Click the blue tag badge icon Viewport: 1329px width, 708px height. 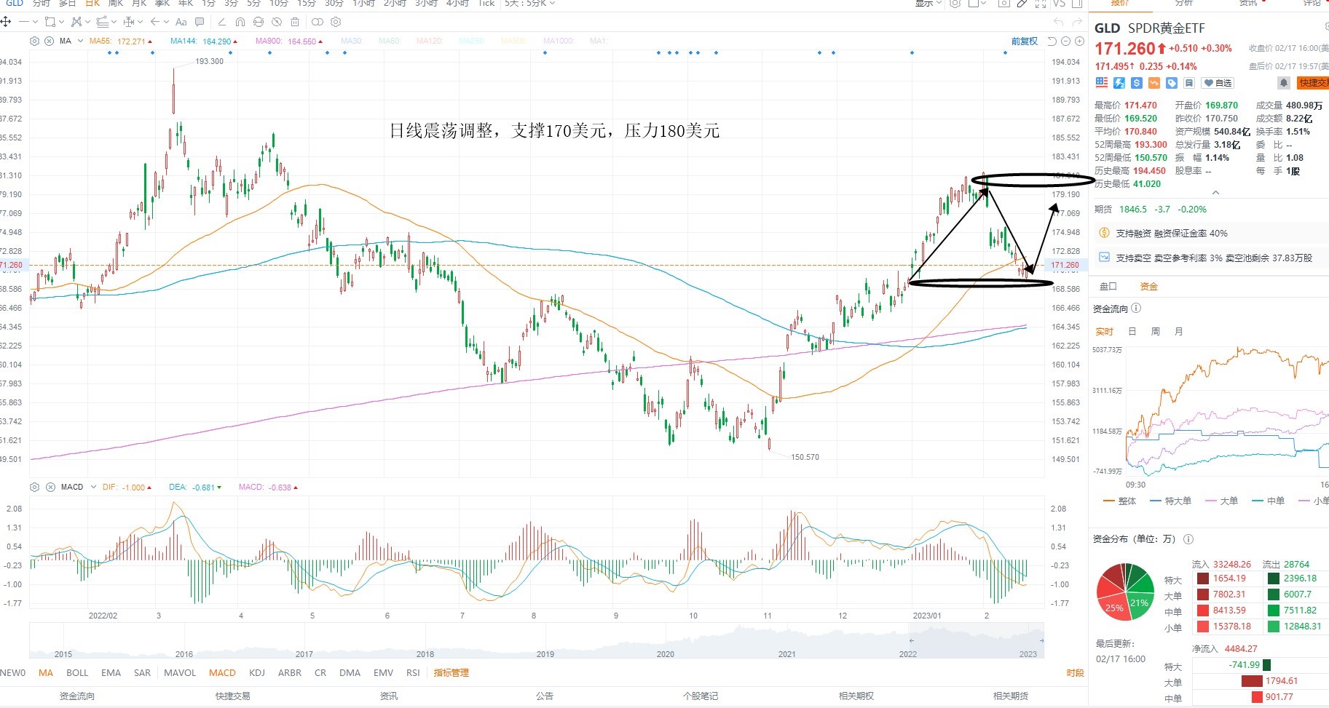point(1172,83)
